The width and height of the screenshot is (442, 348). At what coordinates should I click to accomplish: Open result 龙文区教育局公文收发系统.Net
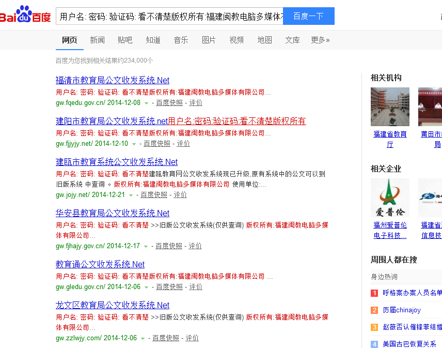coord(113,305)
